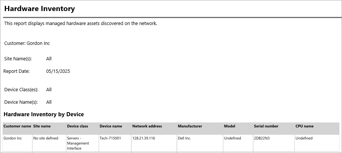Click the Device class column header
The width and height of the screenshot is (342, 153).
(x=77, y=126)
